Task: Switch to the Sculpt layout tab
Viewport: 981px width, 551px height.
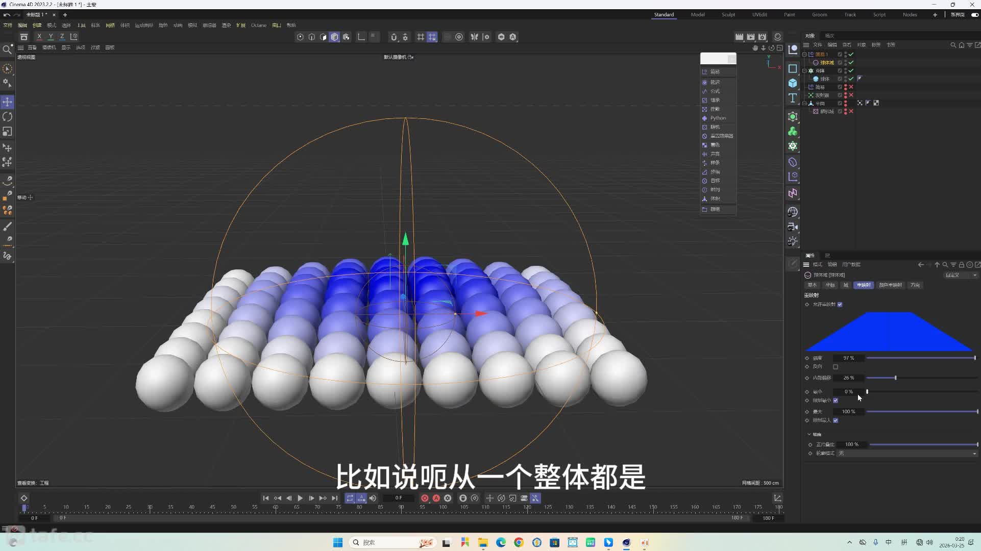Action: 728,15
